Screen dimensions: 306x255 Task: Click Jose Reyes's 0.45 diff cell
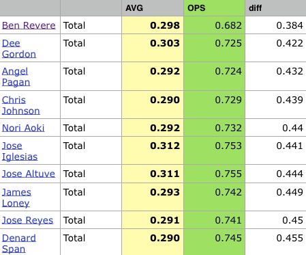point(276,220)
